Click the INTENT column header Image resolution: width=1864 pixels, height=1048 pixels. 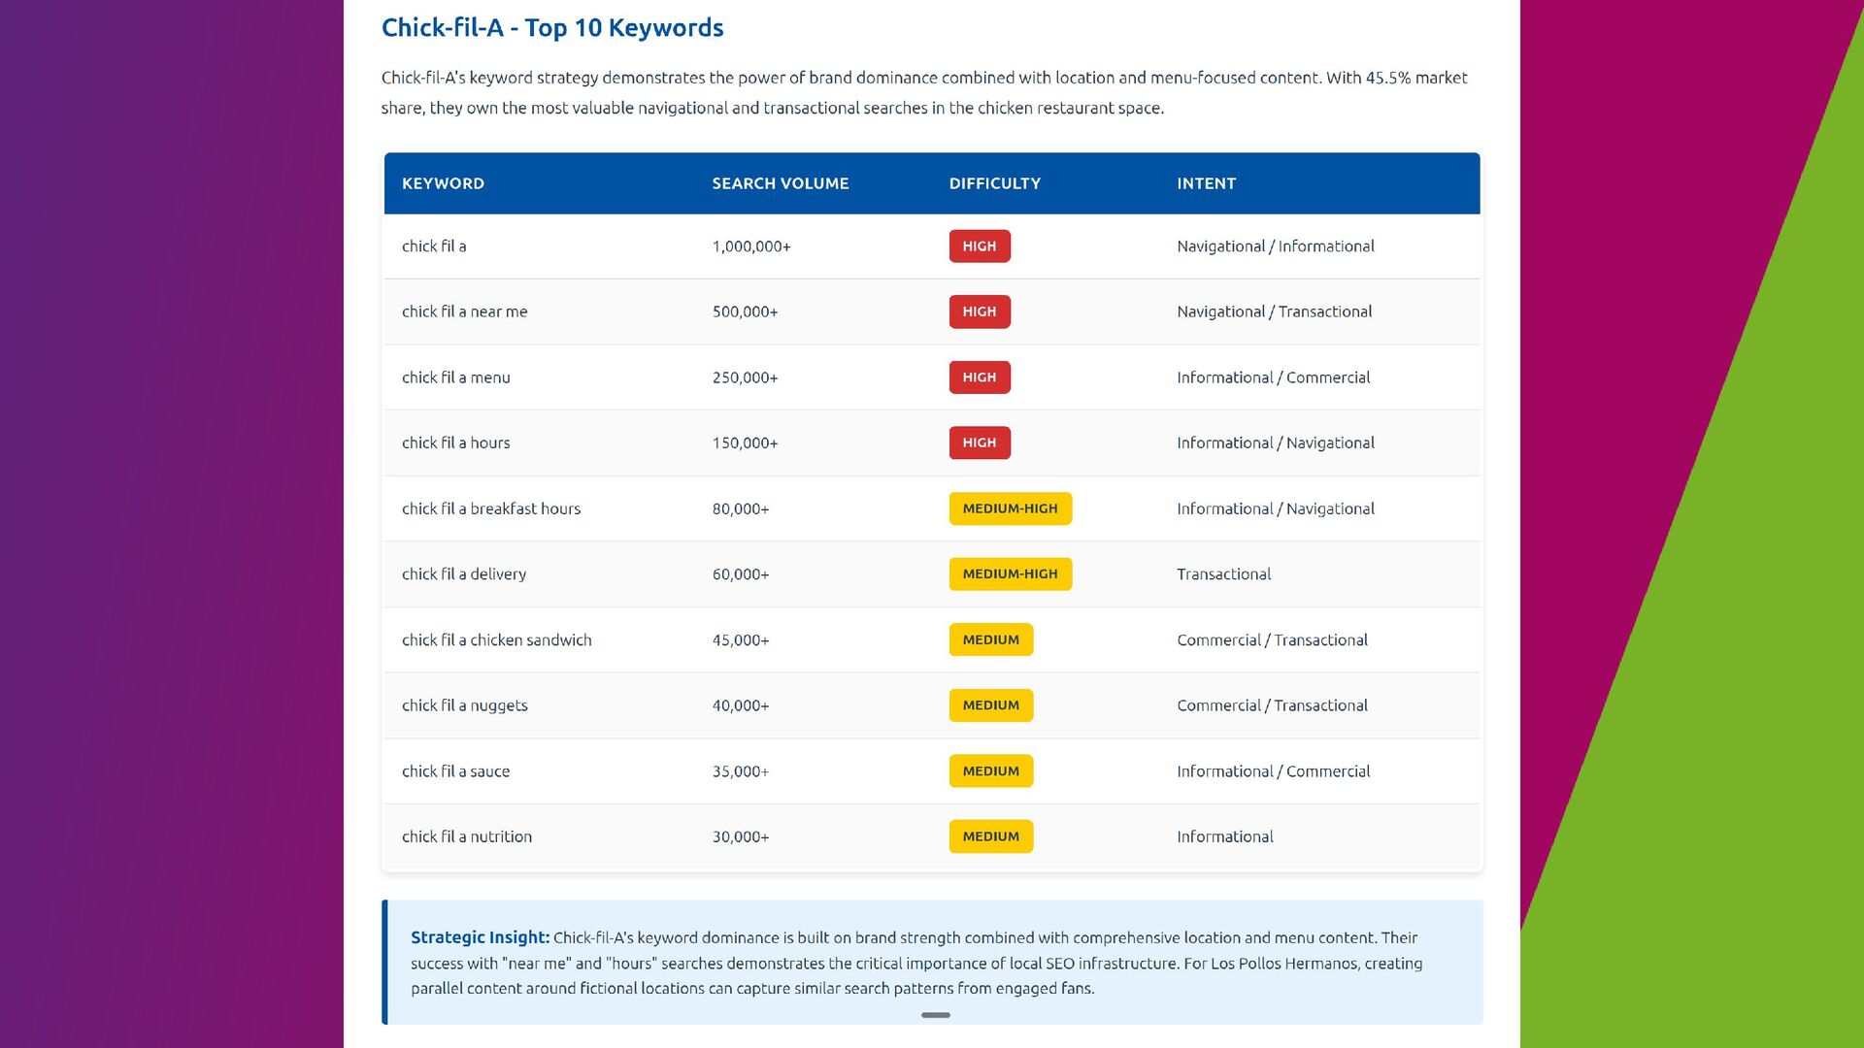tap(1206, 183)
